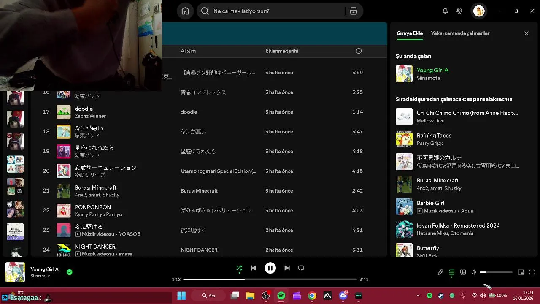Viewport: 540px width, 304px height.
Task: Open the profile avatar menu
Action: [x=479, y=11]
